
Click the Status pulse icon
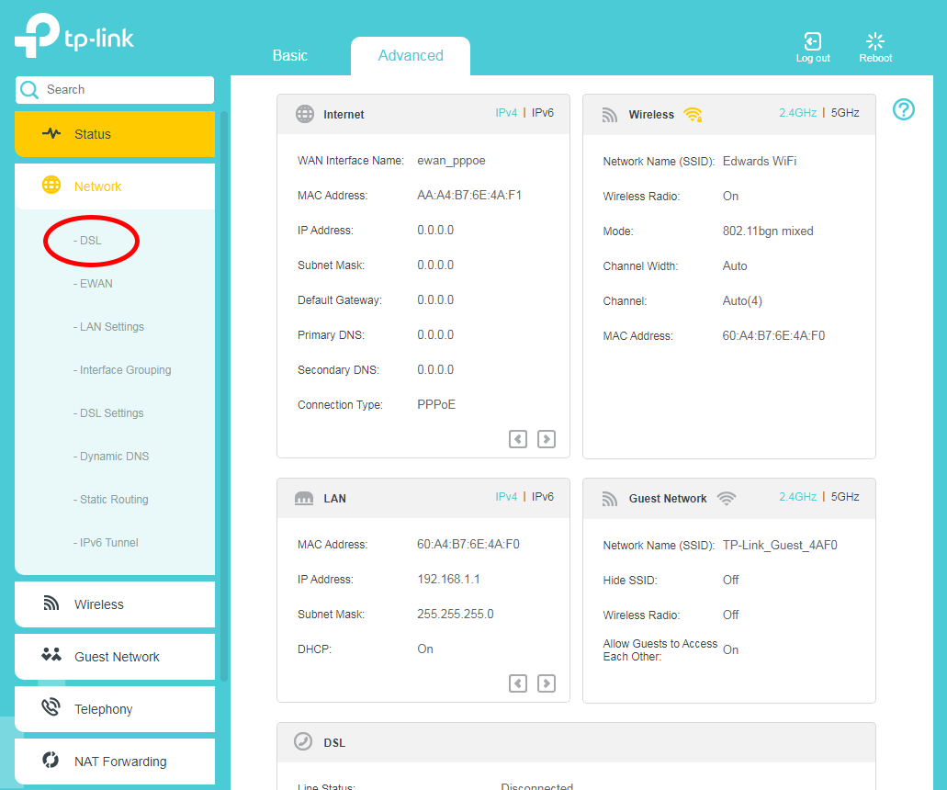tap(51, 133)
